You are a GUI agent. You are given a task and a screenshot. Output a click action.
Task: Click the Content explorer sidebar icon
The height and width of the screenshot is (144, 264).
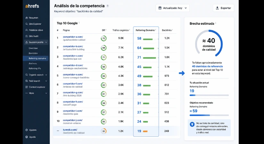pyautogui.click(x=27, y=87)
